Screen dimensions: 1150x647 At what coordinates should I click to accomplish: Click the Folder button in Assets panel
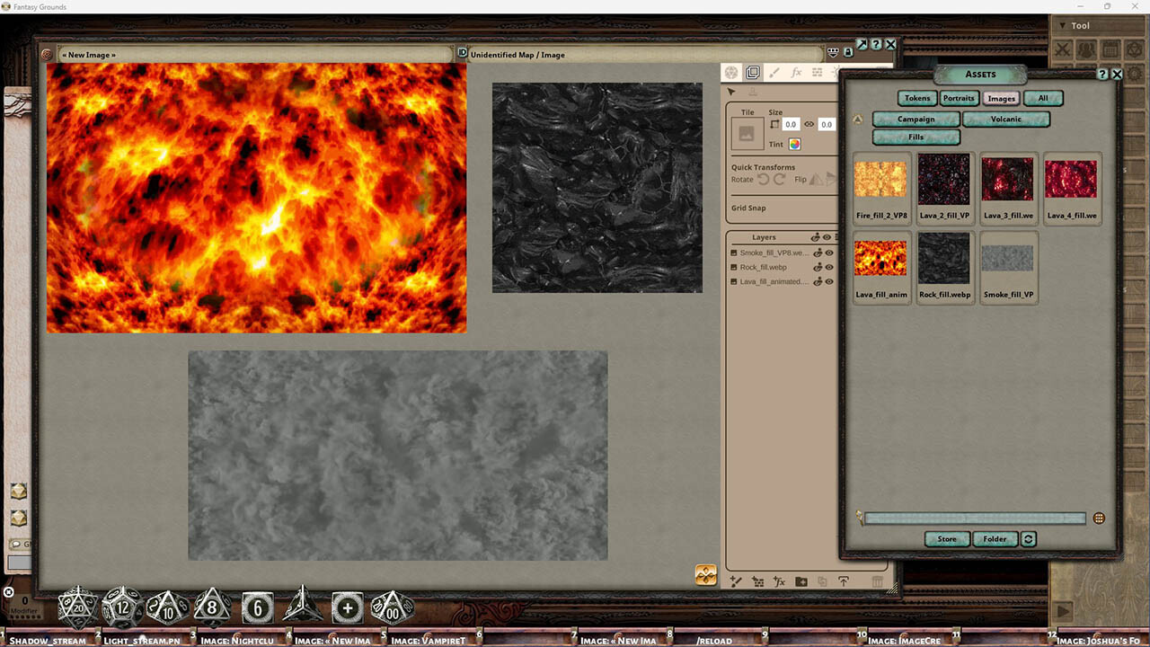click(995, 539)
